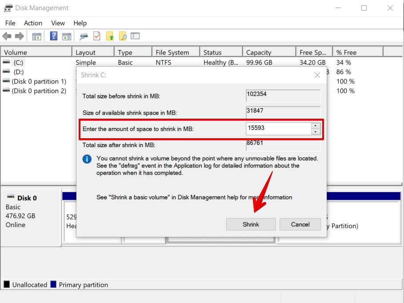Open Help via the blue question mark icon
This screenshot has width=404, height=303.
tap(54, 36)
